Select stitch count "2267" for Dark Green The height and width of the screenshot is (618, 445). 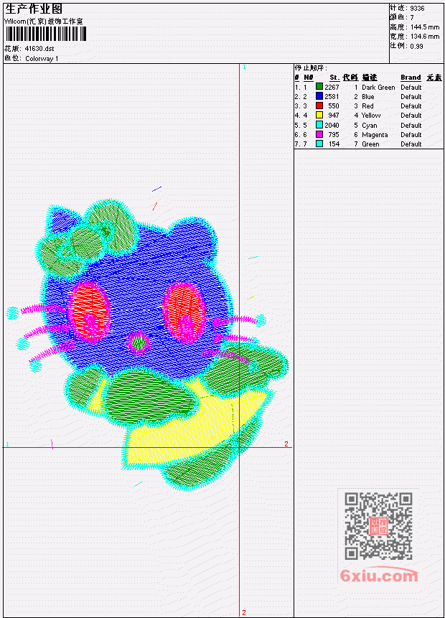tap(332, 88)
